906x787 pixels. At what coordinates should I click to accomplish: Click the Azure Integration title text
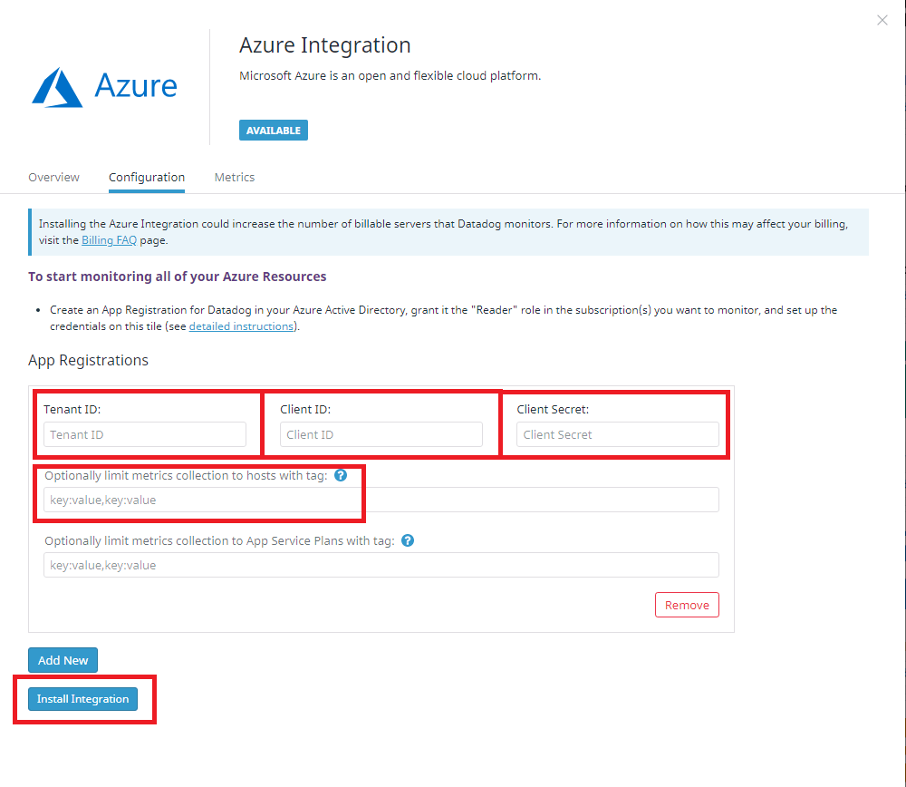(x=324, y=44)
